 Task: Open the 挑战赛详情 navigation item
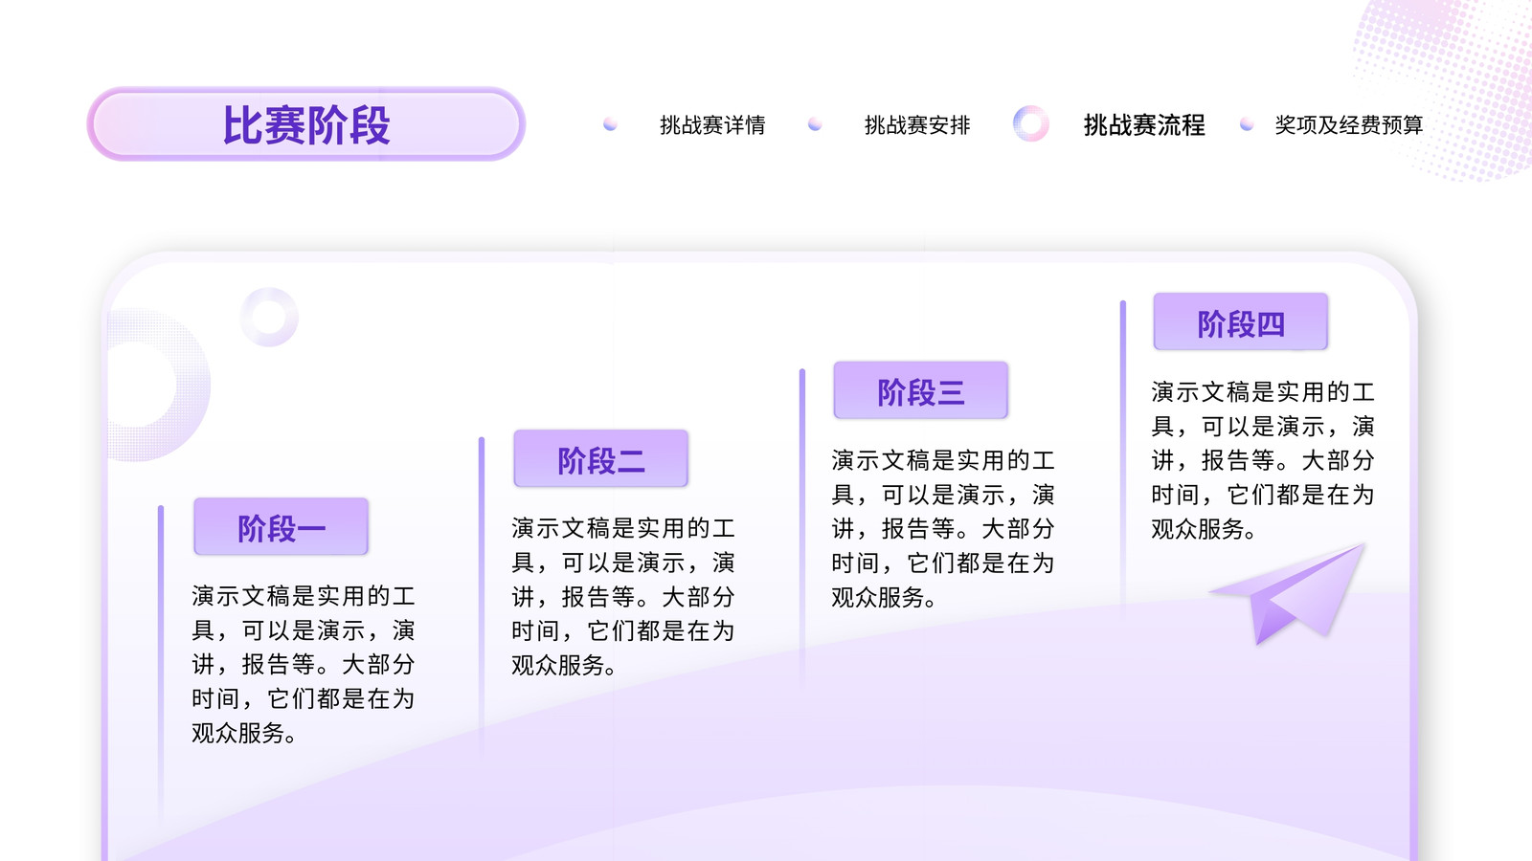click(712, 125)
